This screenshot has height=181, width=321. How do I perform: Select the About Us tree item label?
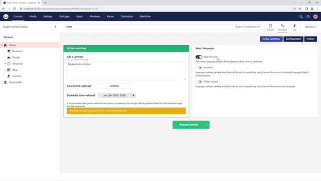pos(18,64)
